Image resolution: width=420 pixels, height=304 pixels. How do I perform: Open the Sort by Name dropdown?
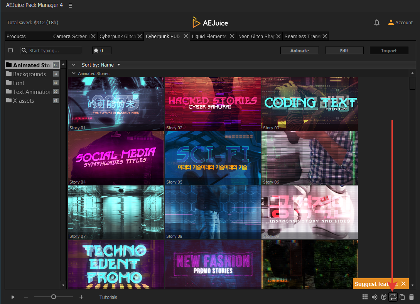pos(101,65)
